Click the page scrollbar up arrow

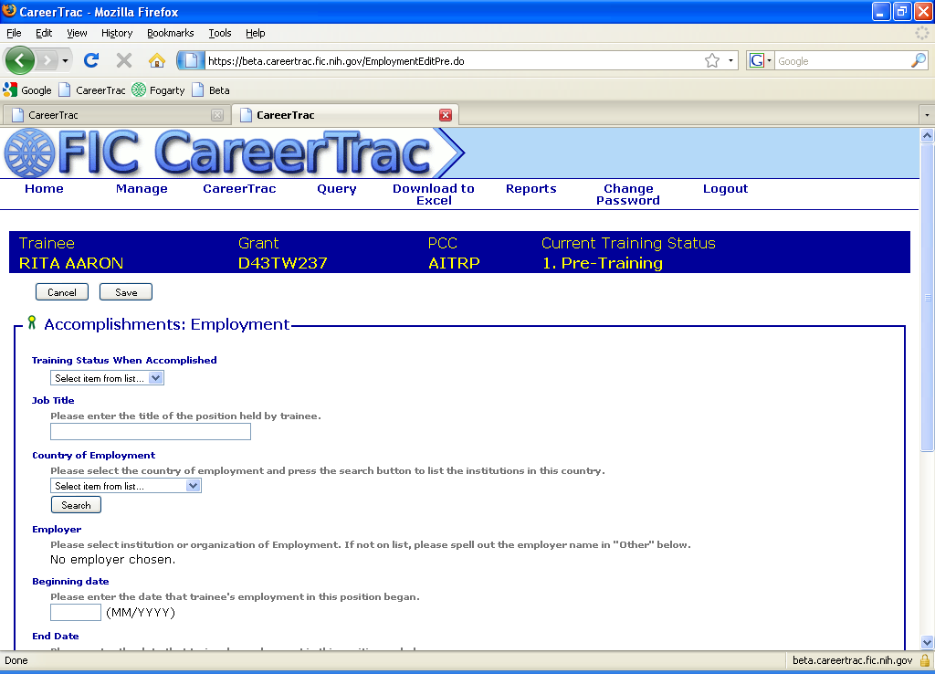click(927, 136)
